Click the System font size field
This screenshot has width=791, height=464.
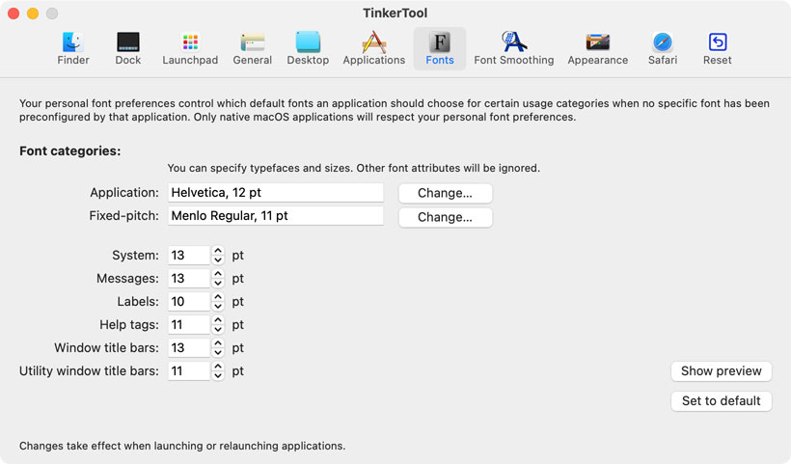[x=189, y=256]
